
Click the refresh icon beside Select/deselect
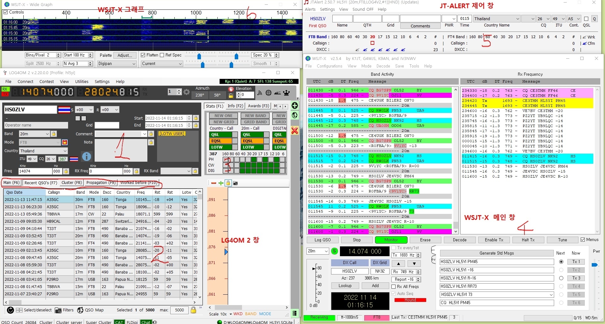pos(10,310)
